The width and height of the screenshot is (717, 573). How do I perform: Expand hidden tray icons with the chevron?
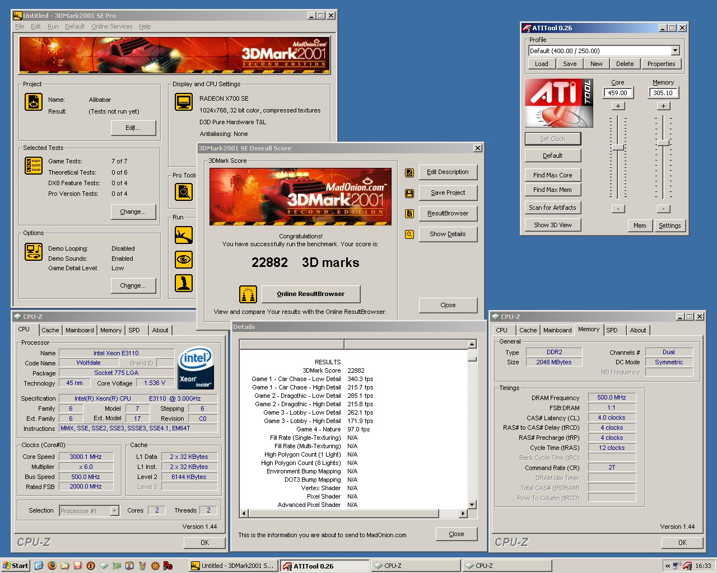[x=667, y=566]
